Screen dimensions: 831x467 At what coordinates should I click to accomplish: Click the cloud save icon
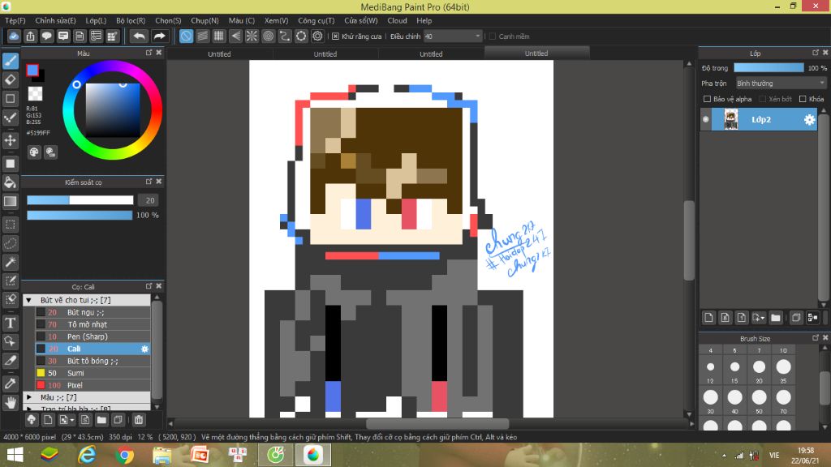(x=14, y=36)
